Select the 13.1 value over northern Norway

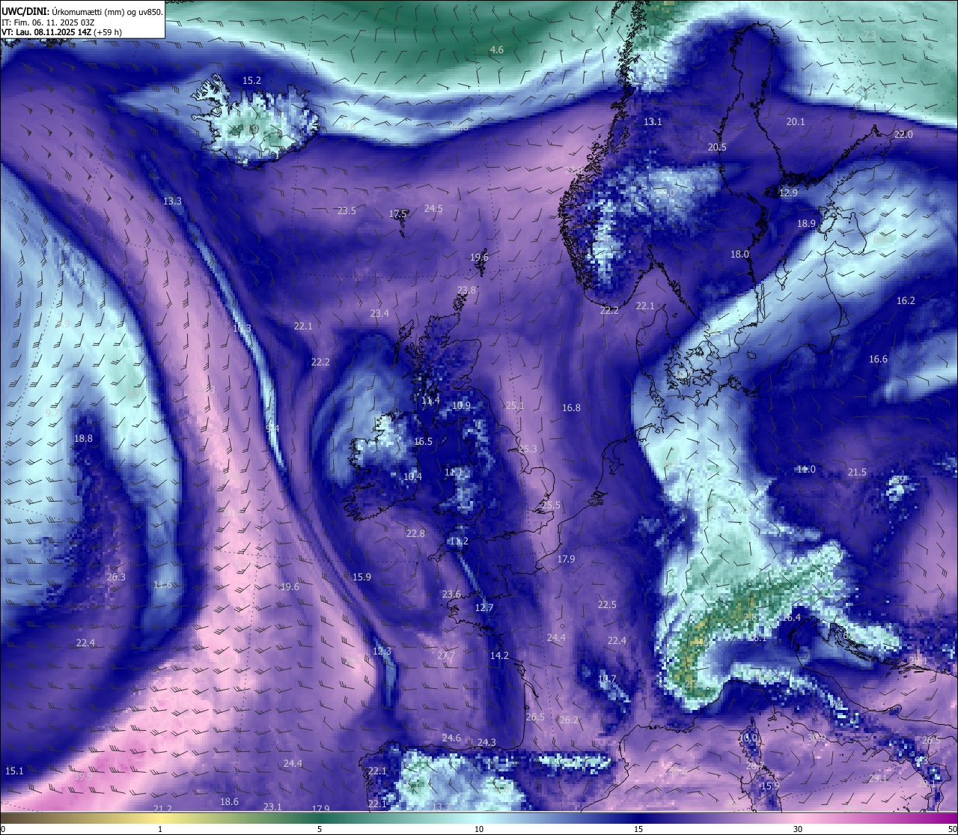[653, 121]
